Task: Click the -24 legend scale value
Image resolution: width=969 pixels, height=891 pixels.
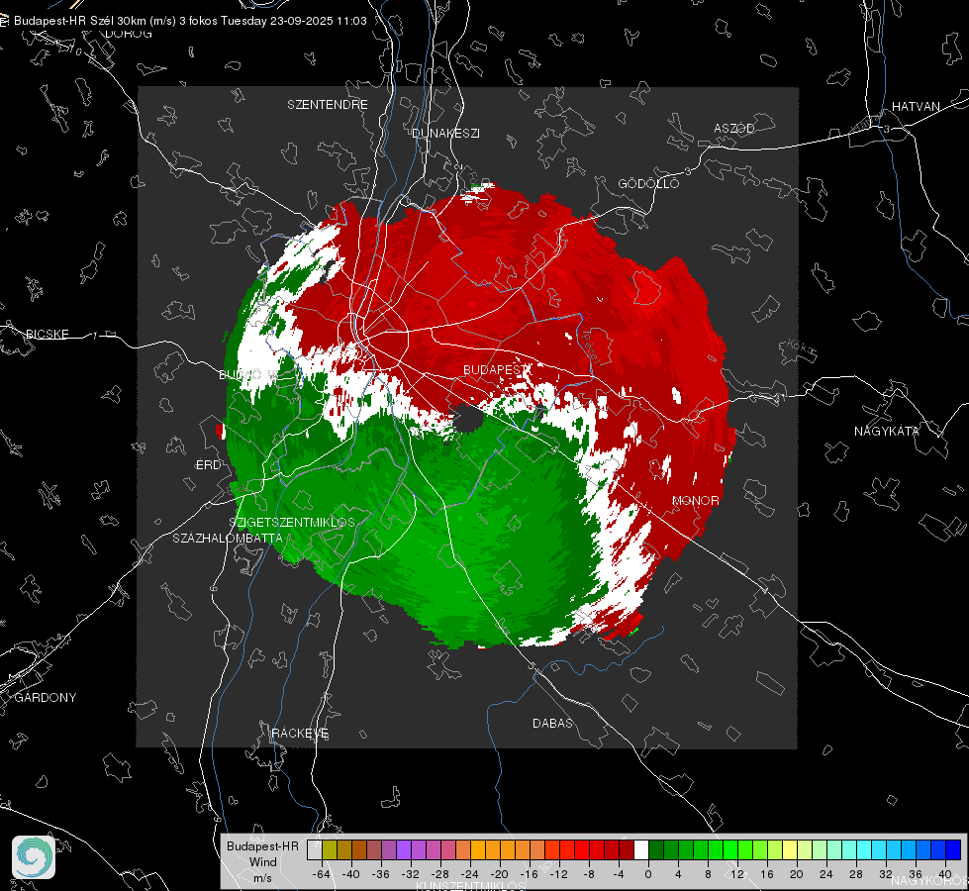Action: click(470, 874)
